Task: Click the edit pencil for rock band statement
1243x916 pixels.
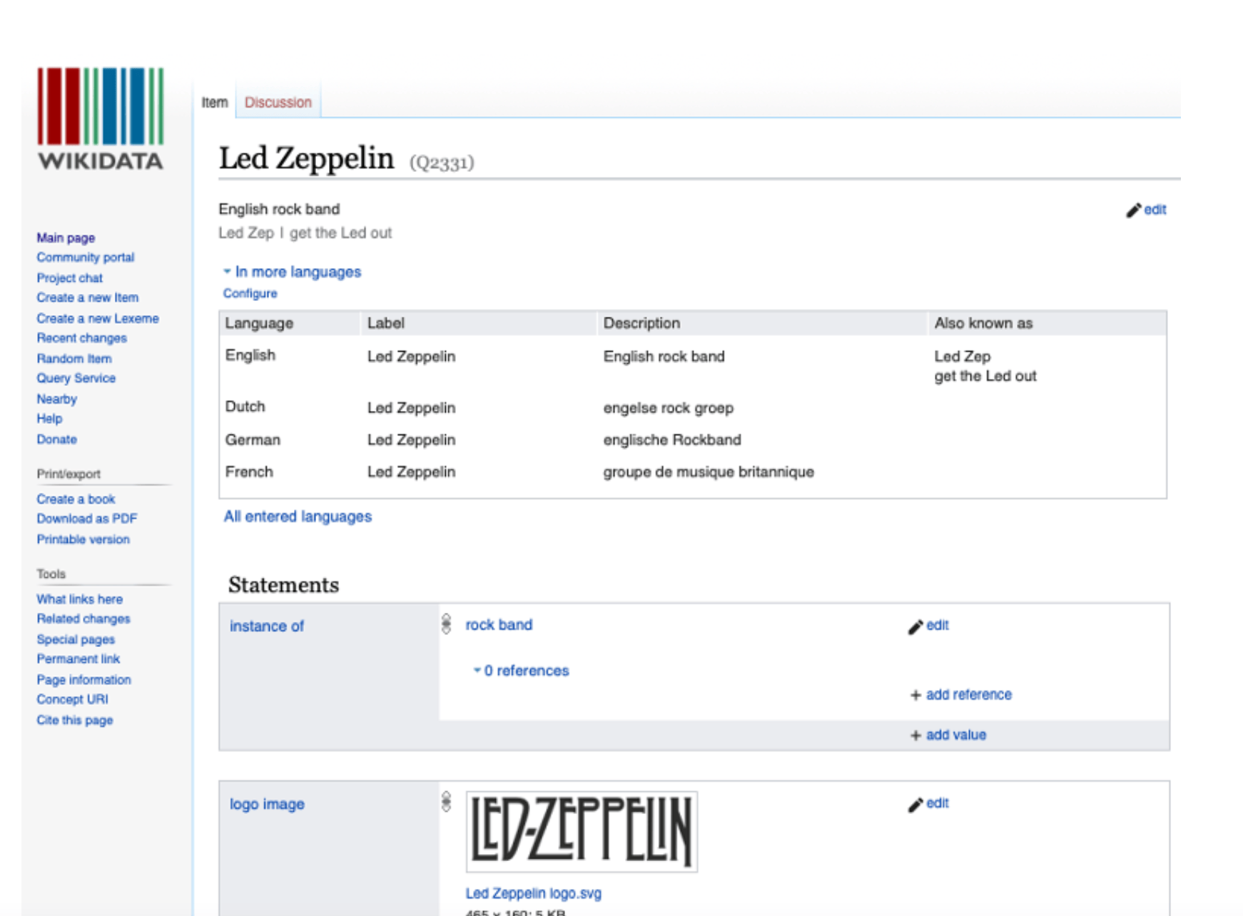Action: [915, 626]
